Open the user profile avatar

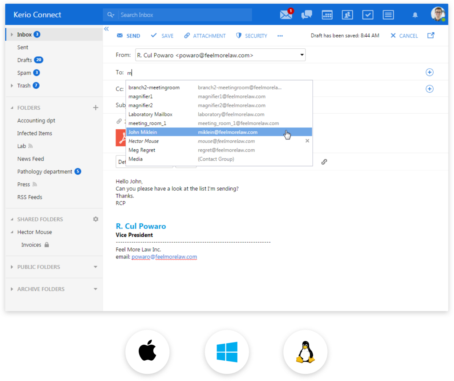[438, 14]
